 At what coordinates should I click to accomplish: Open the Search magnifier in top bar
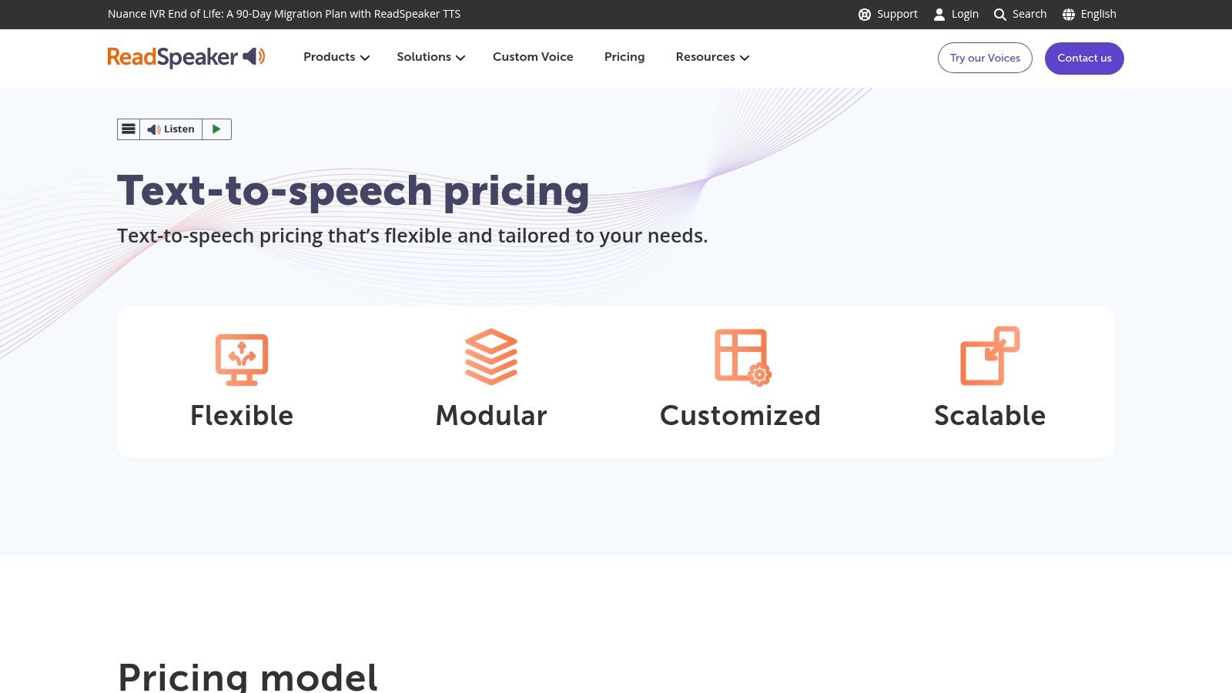coord(1000,14)
